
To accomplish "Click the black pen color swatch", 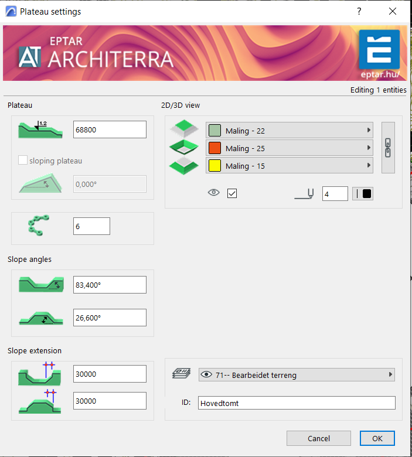I will 366,193.
